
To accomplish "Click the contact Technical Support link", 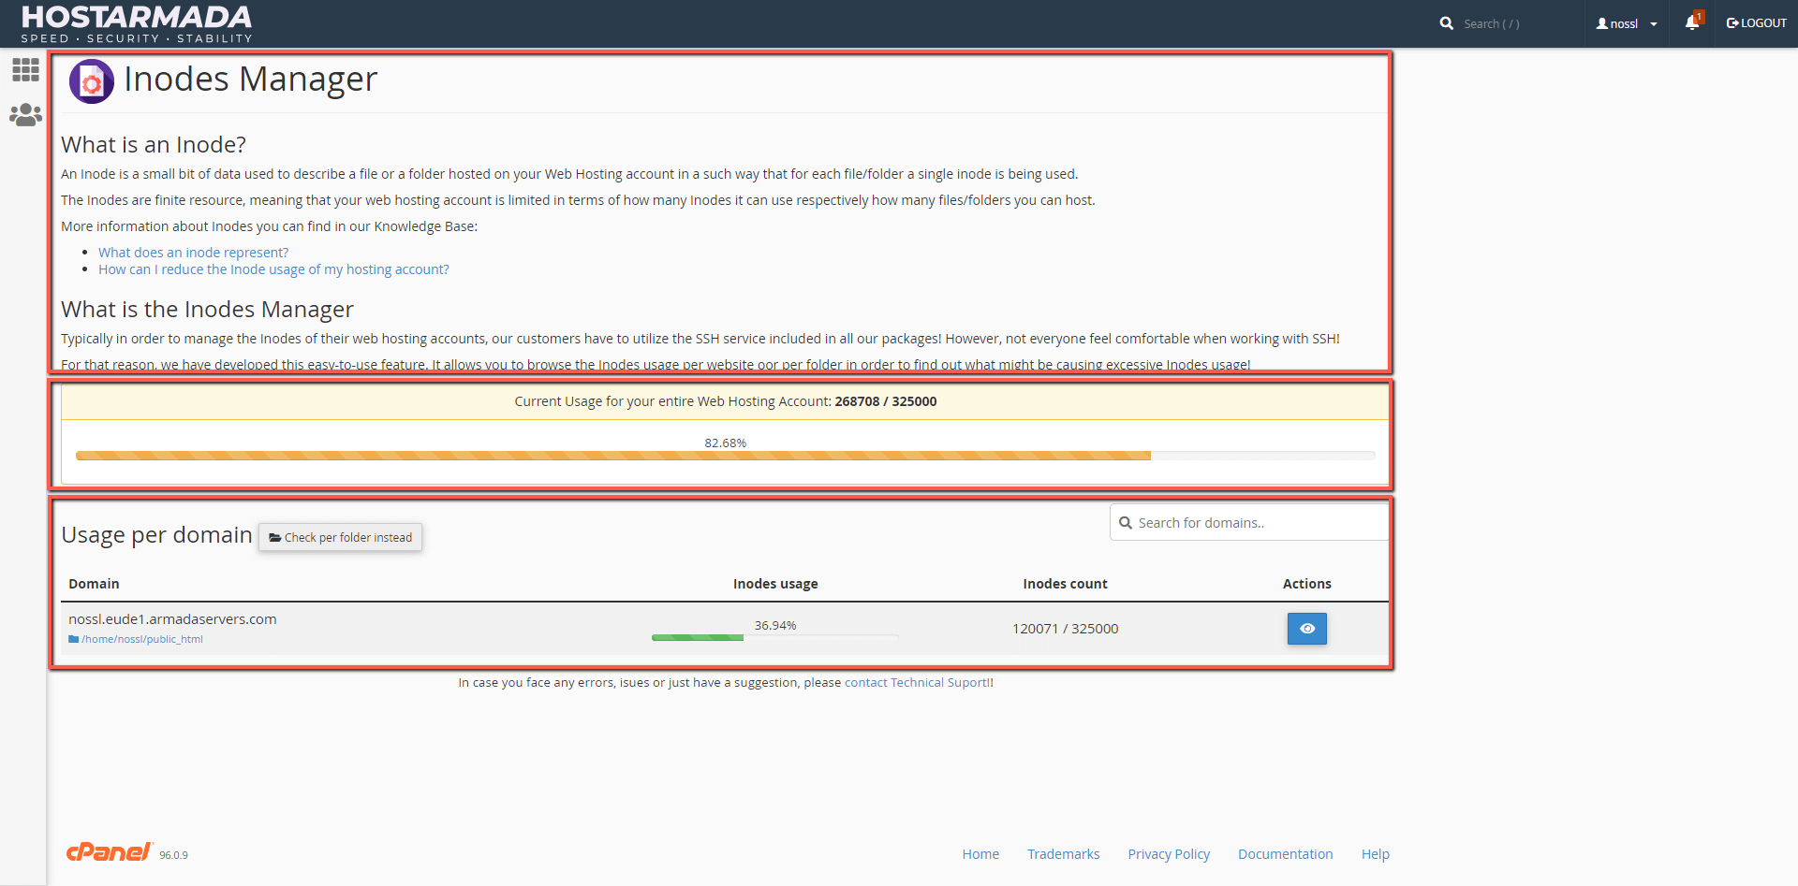I will 915,682.
